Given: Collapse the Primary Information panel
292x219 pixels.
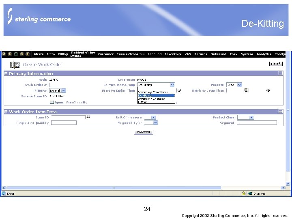Looking at the screenshot, I should (6, 73).
